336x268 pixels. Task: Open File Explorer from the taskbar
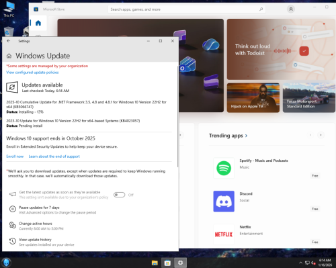pos(155,263)
